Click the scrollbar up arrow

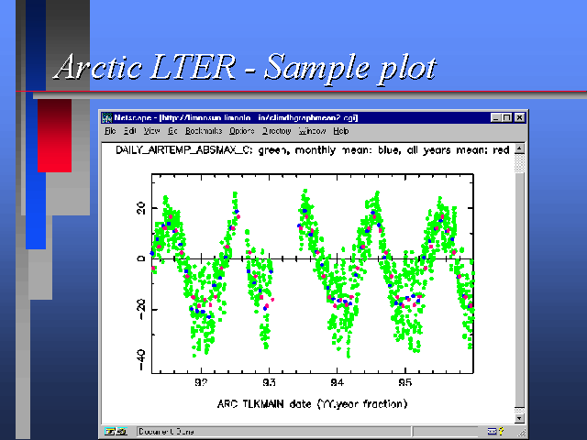(x=520, y=148)
